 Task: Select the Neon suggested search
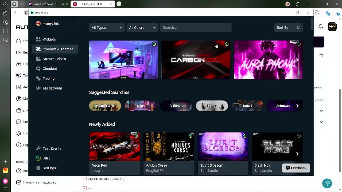tap(141, 106)
